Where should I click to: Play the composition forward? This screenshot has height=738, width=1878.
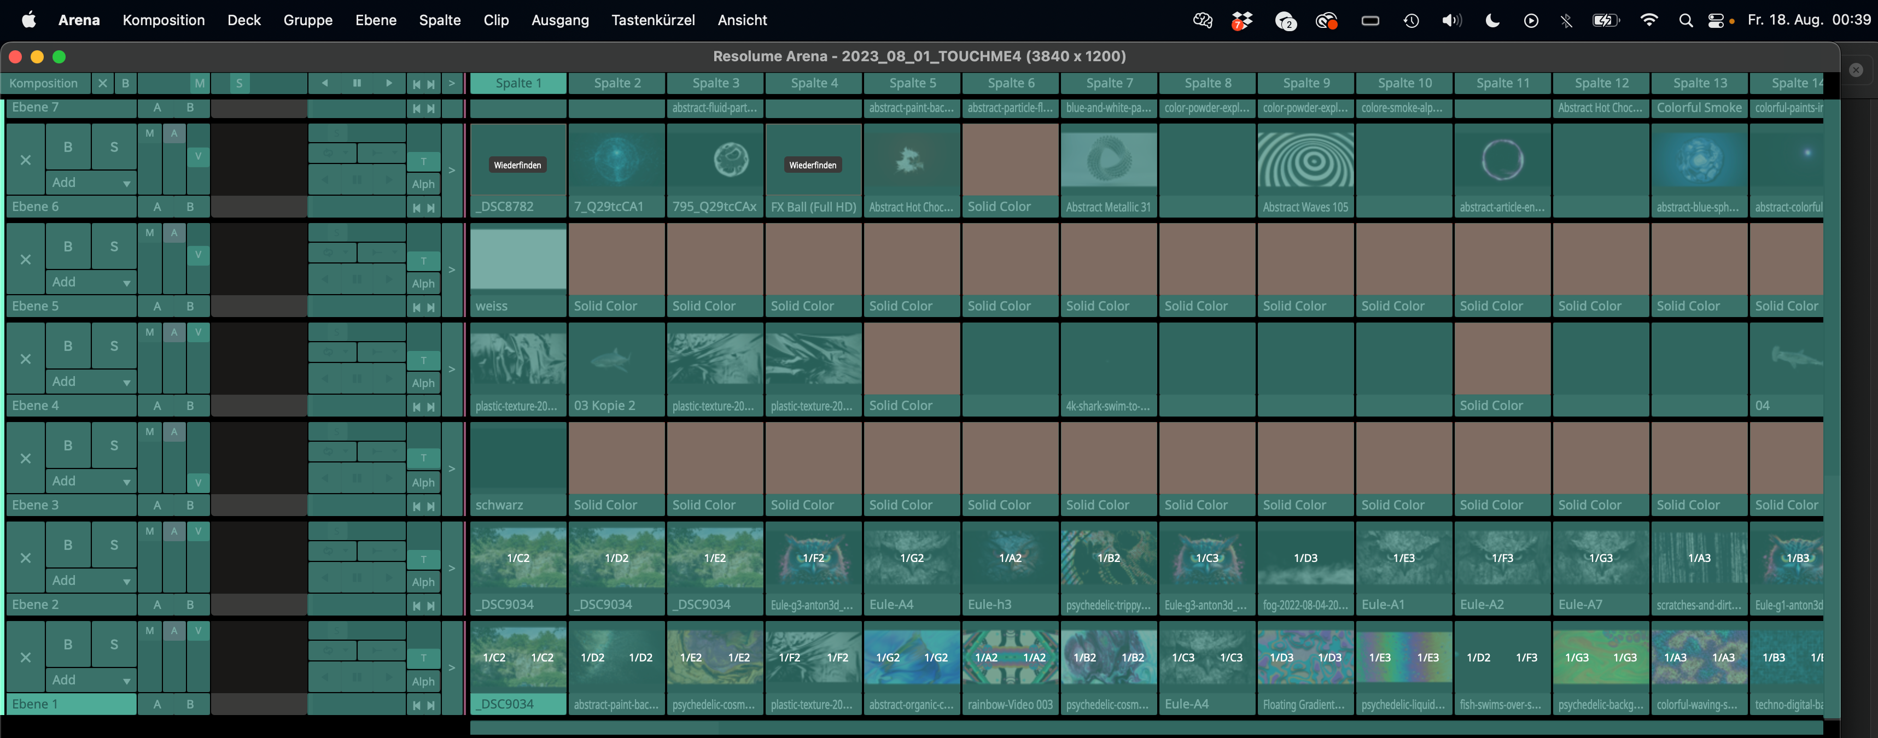389,83
